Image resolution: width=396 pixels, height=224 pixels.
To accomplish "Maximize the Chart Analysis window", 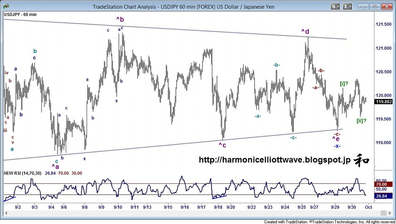I will click(375, 7).
